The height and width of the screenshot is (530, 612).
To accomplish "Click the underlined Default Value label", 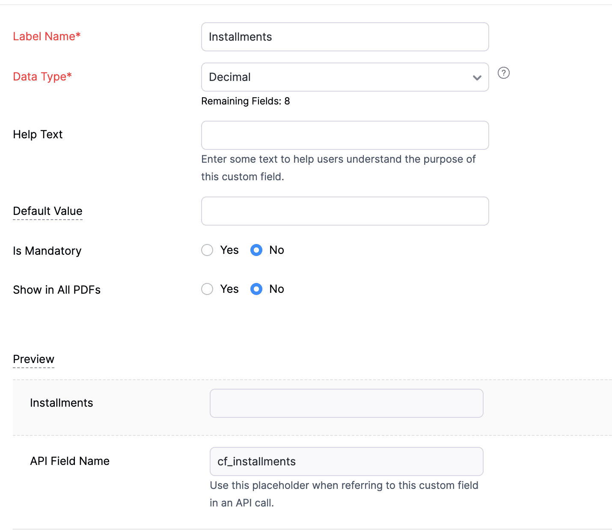I will point(48,211).
